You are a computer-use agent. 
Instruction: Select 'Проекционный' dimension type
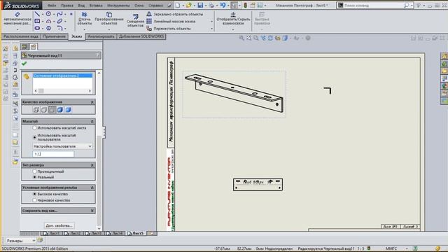(34, 171)
